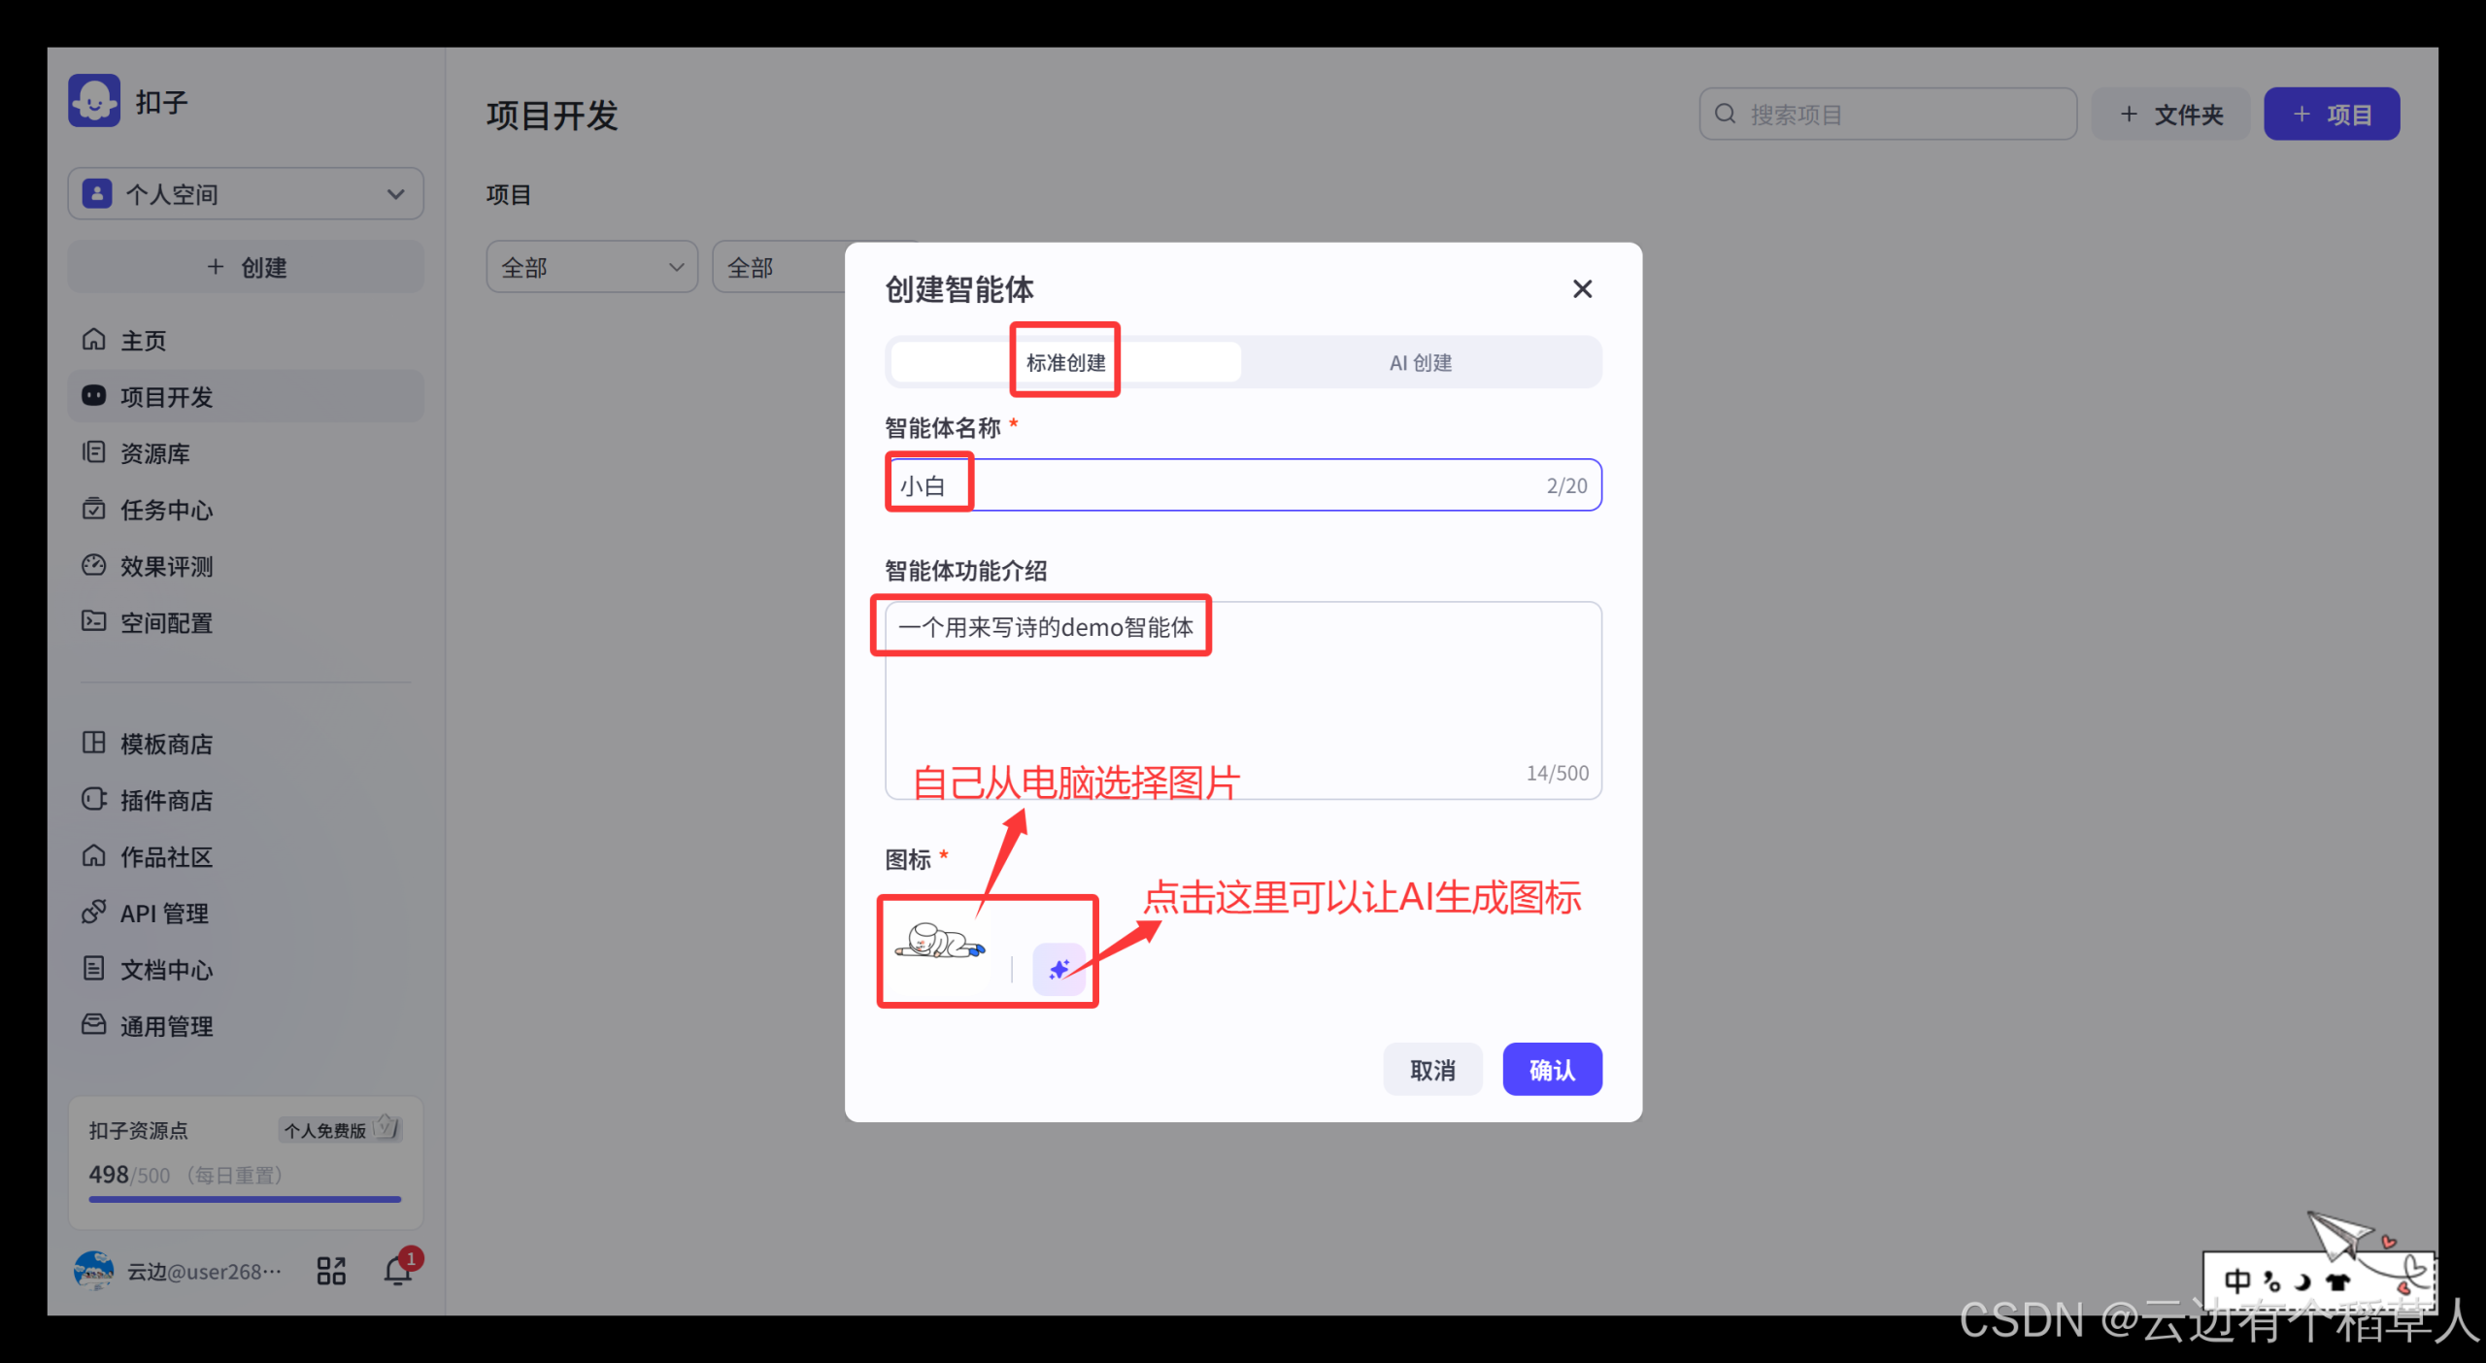Confirm agent creation with 确认 button
2486x1363 pixels.
pos(1552,1069)
